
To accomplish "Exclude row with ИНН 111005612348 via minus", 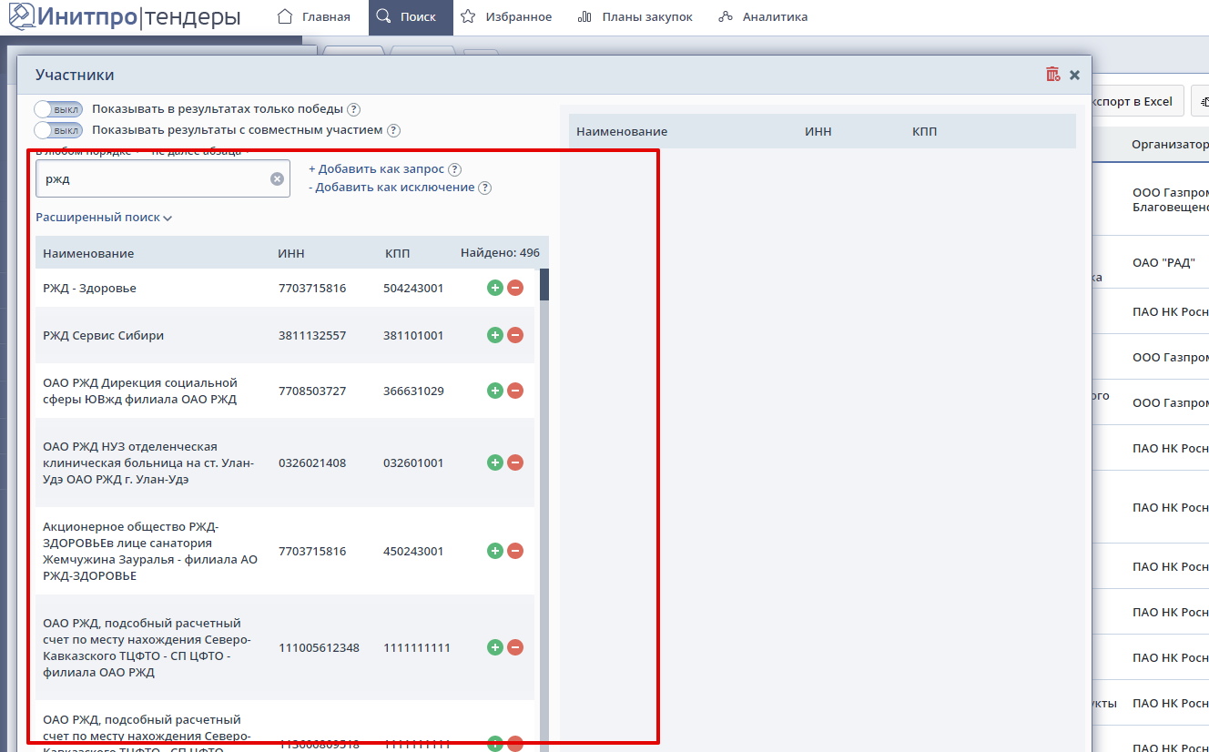I will point(515,647).
